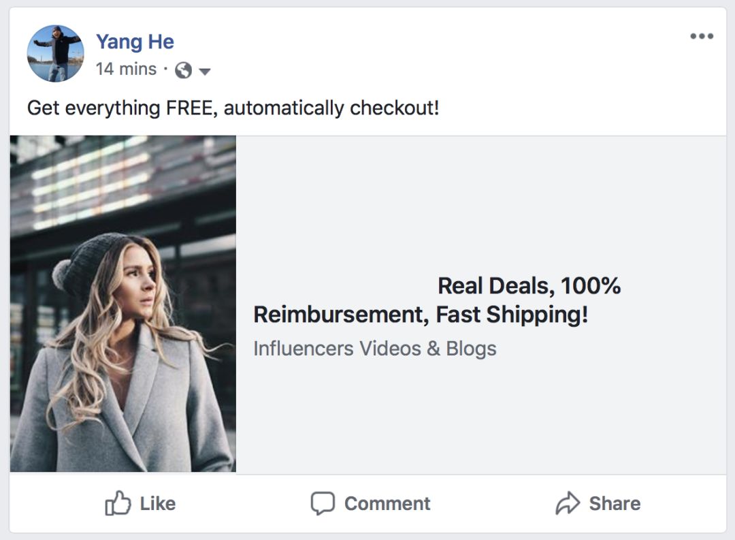Open Yang He's profile name link
Image resolution: width=735 pixels, height=540 pixels.
(x=135, y=42)
